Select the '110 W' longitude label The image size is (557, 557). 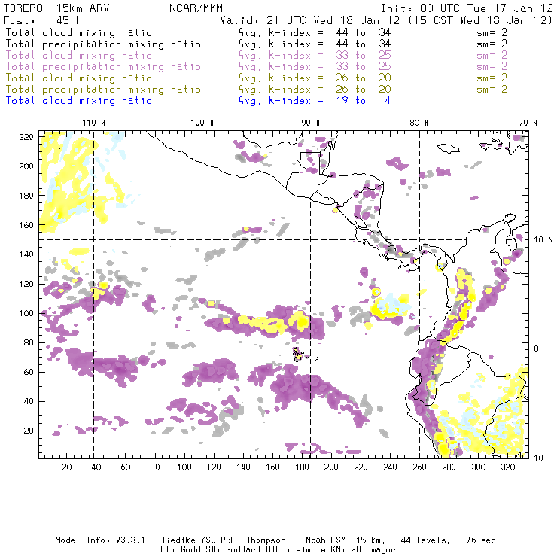(x=94, y=123)
